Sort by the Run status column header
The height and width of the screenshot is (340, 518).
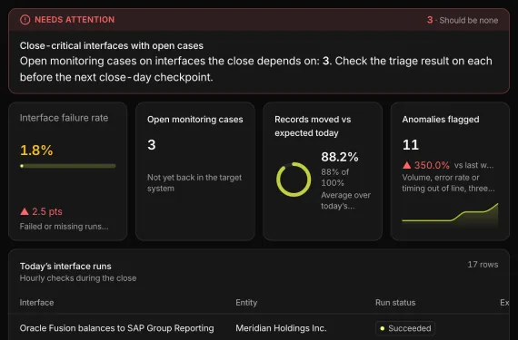point(395,303)
